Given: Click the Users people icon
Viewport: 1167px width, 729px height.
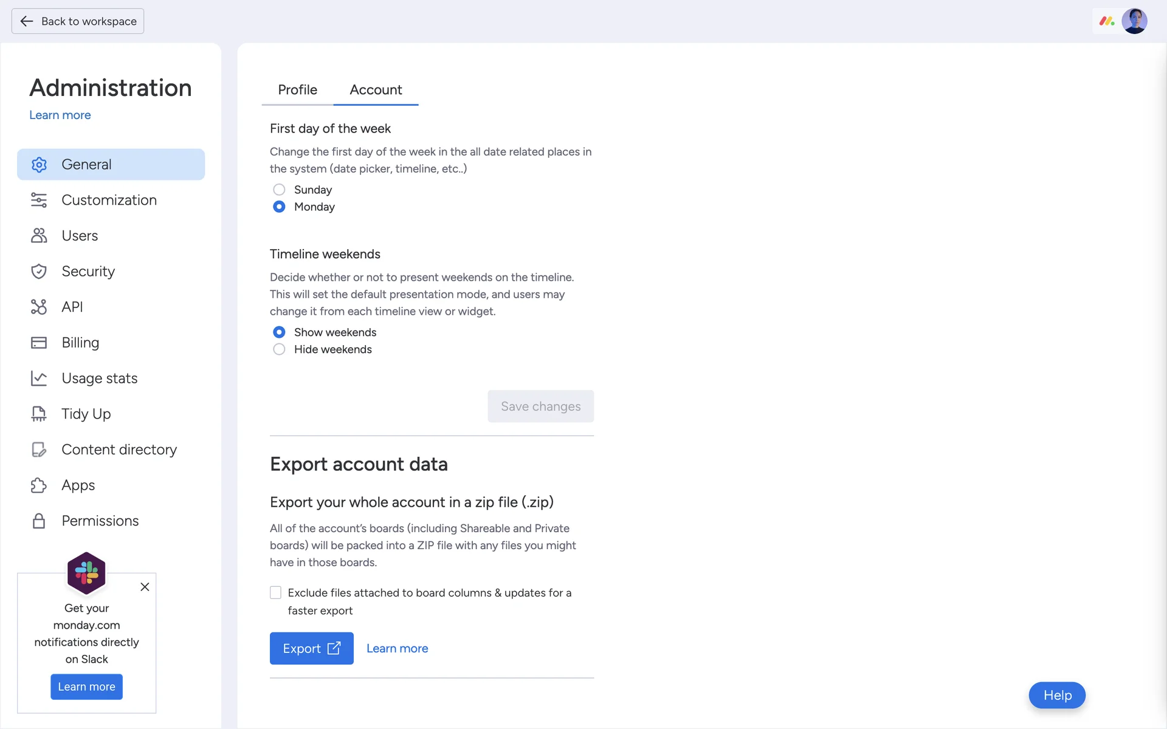Looking at the screenshot, I should pyautogui.click(x=39, y=236).
